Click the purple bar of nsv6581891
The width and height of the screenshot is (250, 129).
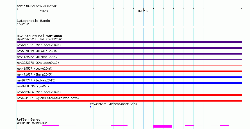[129, 48]
